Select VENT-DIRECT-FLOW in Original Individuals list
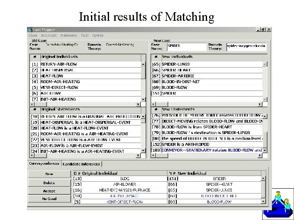This screenshot has height=220, width=294. 85,87
